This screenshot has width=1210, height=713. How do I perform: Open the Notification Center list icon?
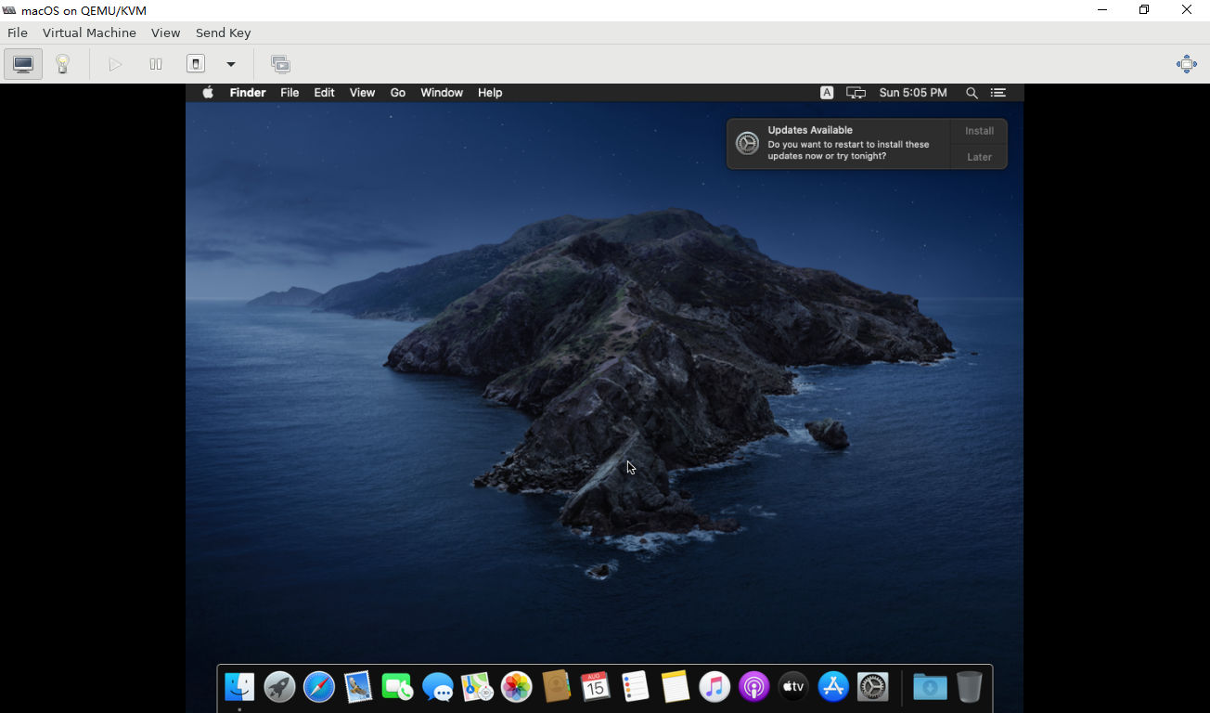pos(998,93)
